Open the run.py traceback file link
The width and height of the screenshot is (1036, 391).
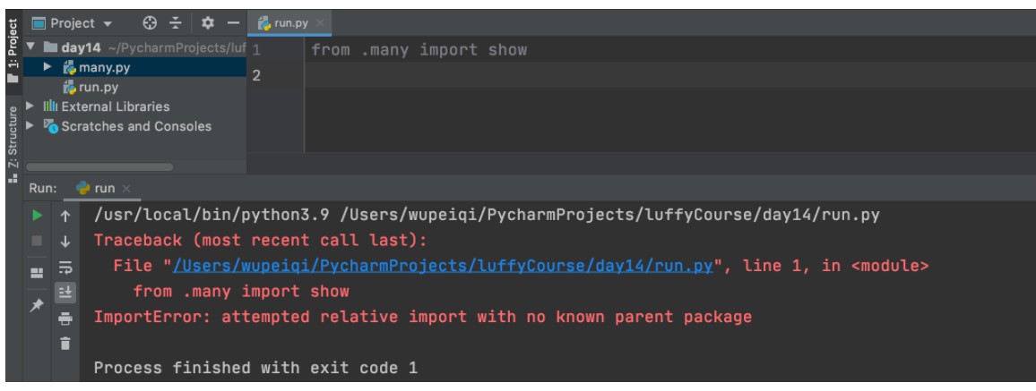(443, 266)
